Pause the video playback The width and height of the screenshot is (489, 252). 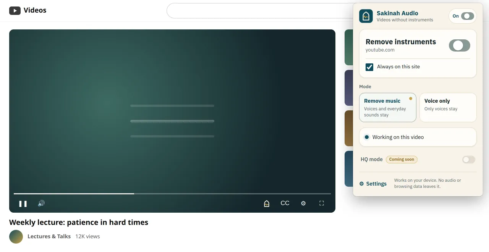coord(23,204)
